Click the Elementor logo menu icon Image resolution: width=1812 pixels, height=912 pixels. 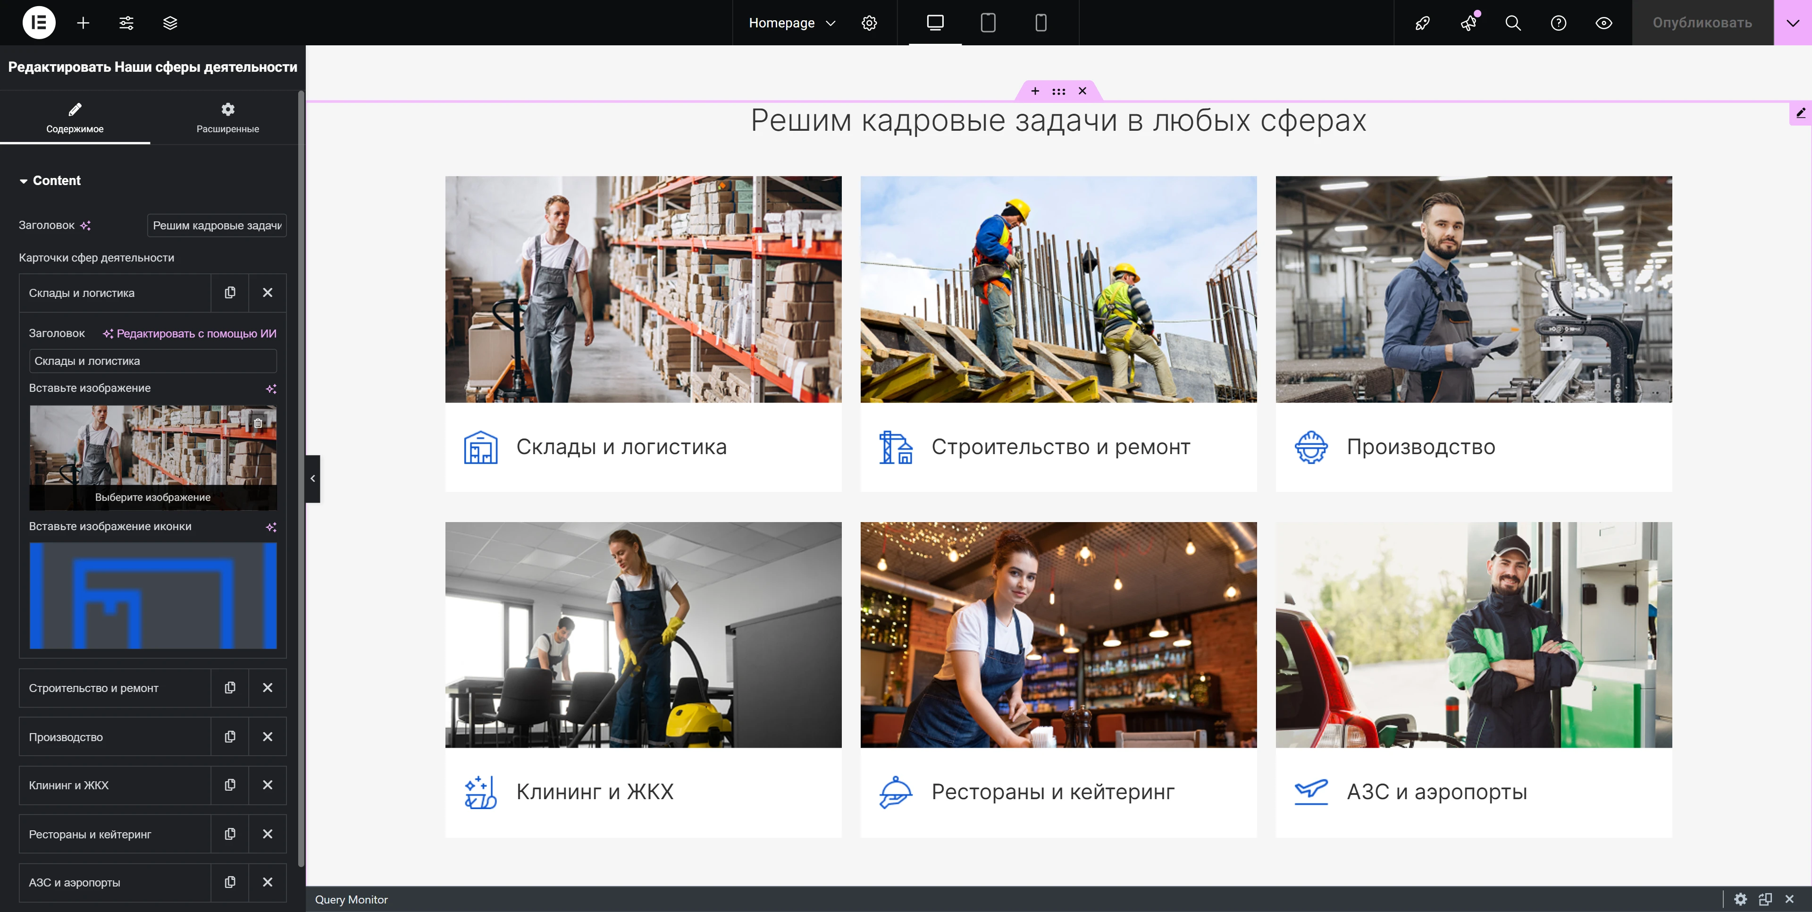point(39,23)
